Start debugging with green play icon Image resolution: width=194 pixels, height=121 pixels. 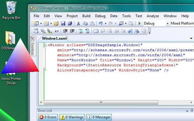point(139,23)
